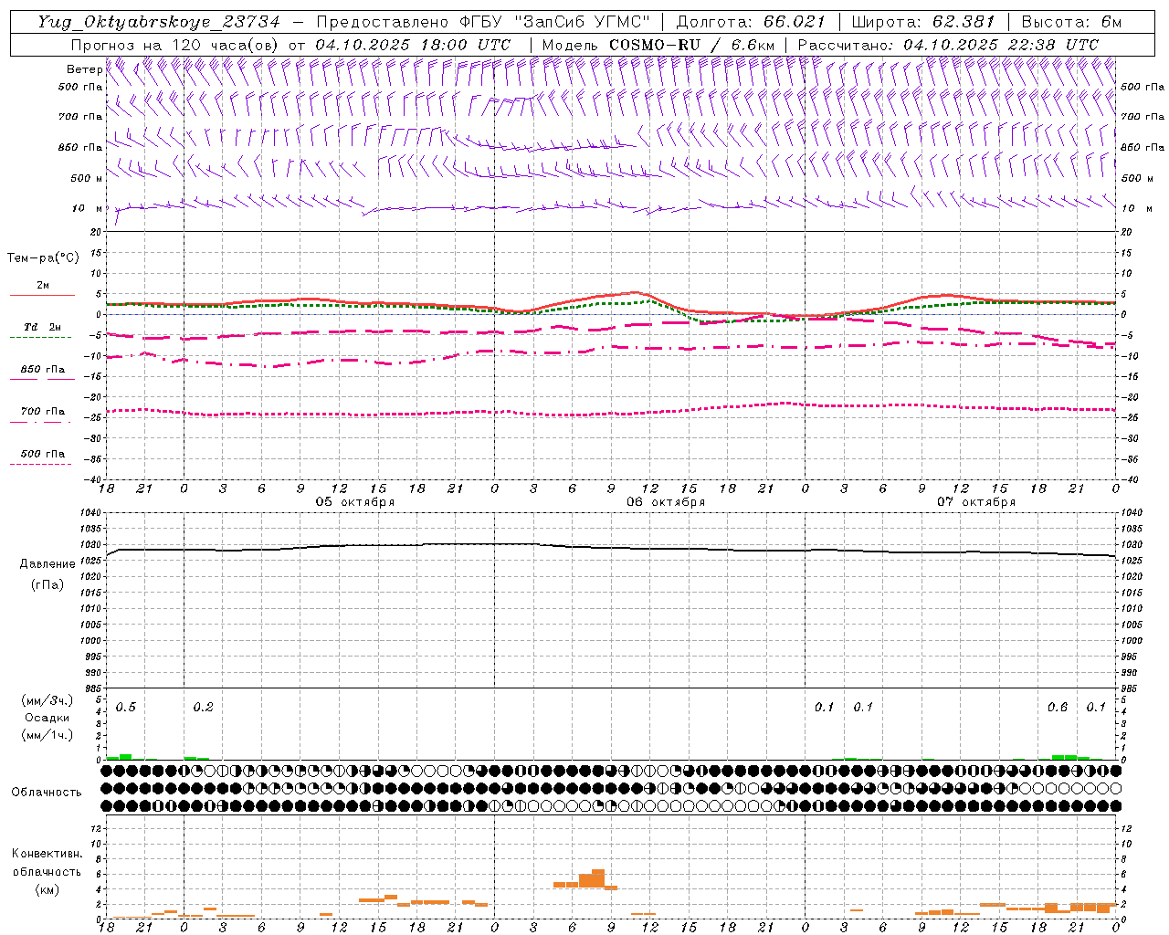Click the Тем-ра(°C) axis label

pos(43,258)
